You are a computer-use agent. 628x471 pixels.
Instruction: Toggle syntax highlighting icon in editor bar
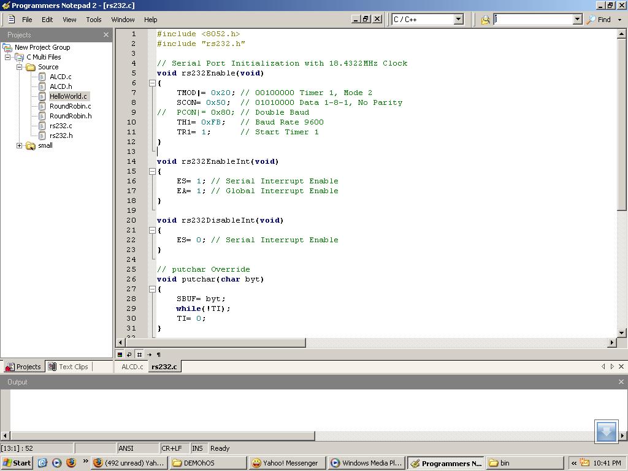click(x=120, y=354)
